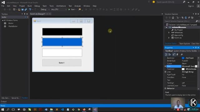Click the Refresh icon in Solution Explorer
Image resolution: width=200 pixels, height=112 pixels.
pos(186,18)
